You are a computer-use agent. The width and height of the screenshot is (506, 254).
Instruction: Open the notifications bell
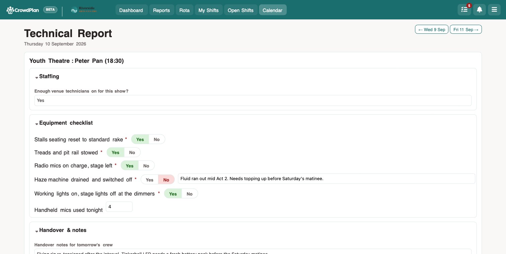(479, 10)
